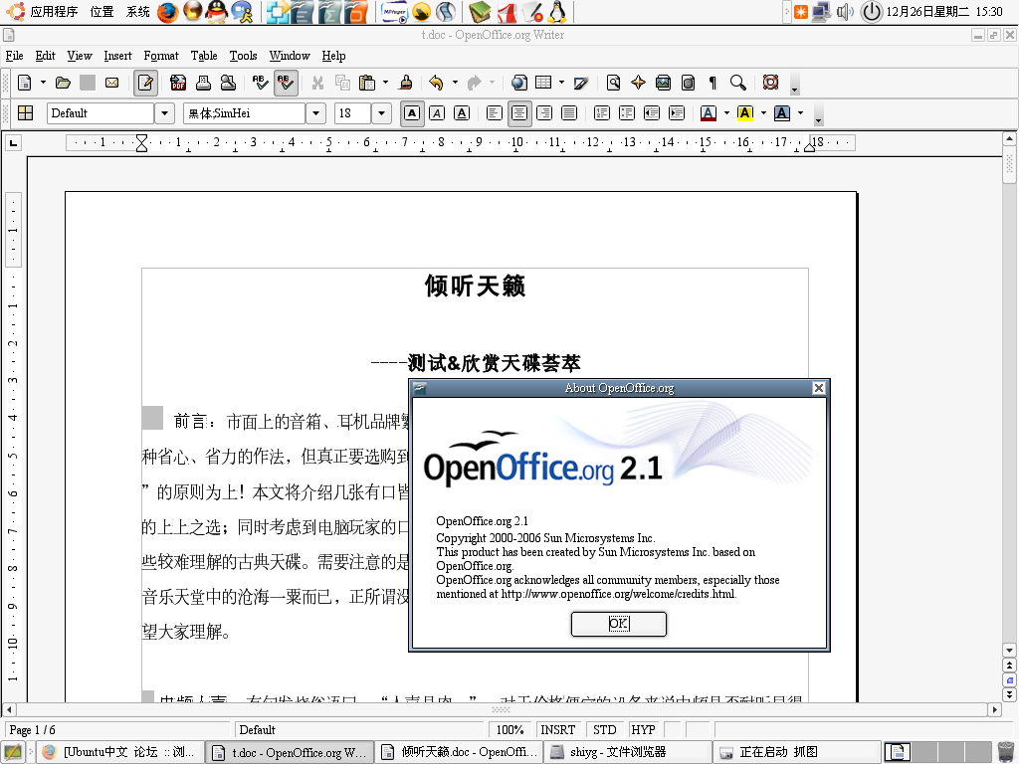Open the Font Size dropdown list
Image resolution: width=1019 pixels, height=764 pixels.
coord(381,113)
